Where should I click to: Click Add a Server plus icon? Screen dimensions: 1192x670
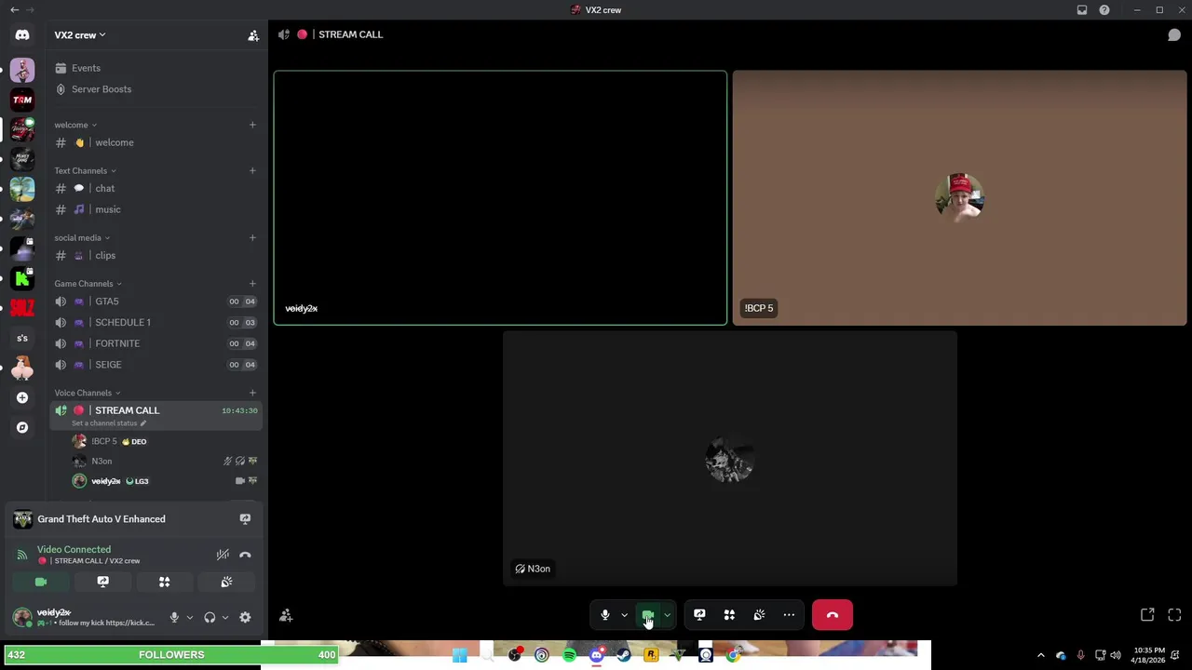click(x=22, y=397)
